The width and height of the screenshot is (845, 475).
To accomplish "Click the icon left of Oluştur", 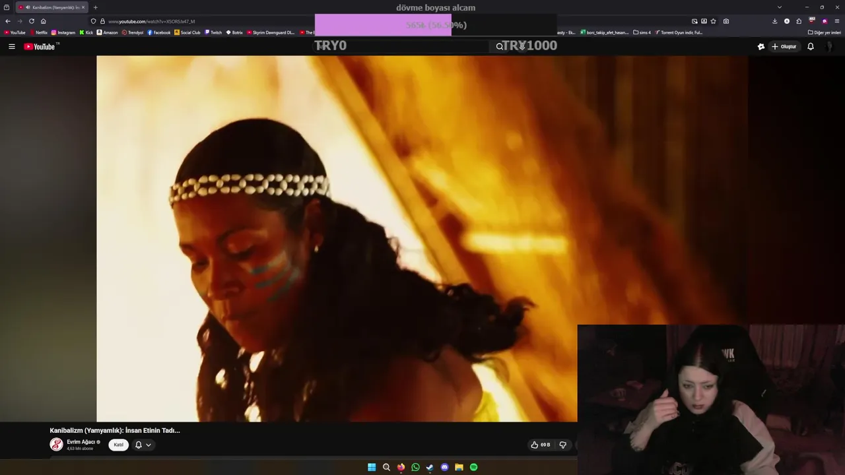I will [761, 47].
